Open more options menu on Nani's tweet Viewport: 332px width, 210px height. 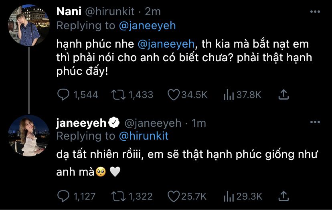point(317,12)
